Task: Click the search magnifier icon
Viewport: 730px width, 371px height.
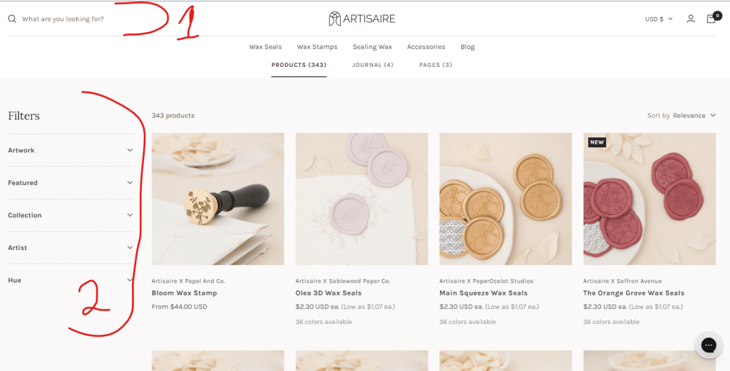Action: [12, 19]
